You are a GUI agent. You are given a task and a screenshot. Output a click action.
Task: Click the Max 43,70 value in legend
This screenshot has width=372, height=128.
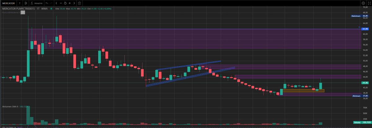point(73,9)
